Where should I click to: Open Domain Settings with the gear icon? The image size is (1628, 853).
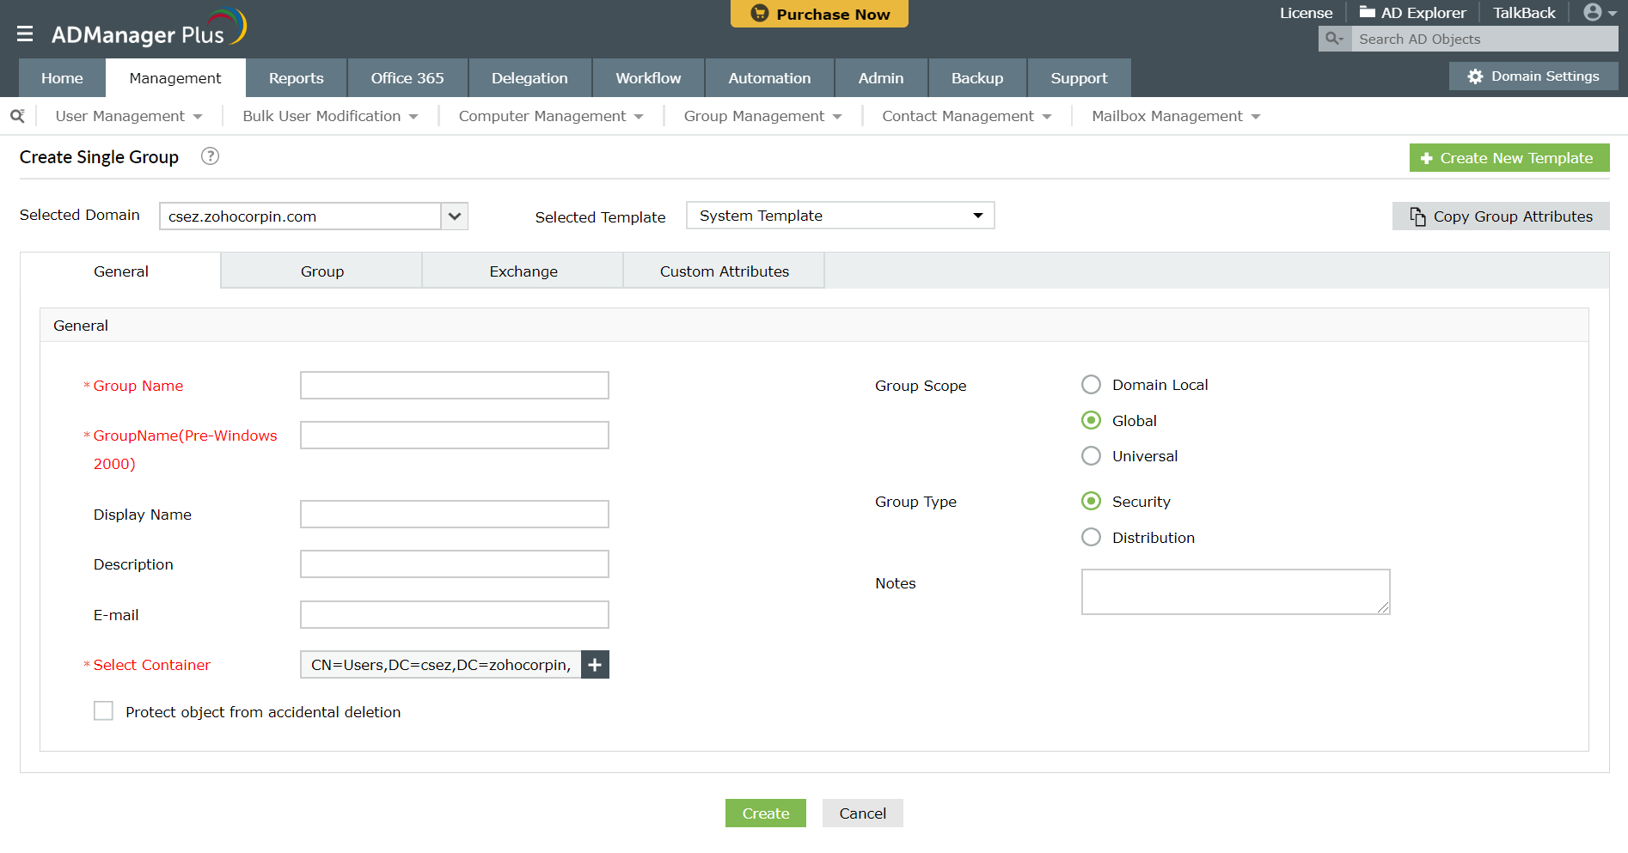point(1533,76)
